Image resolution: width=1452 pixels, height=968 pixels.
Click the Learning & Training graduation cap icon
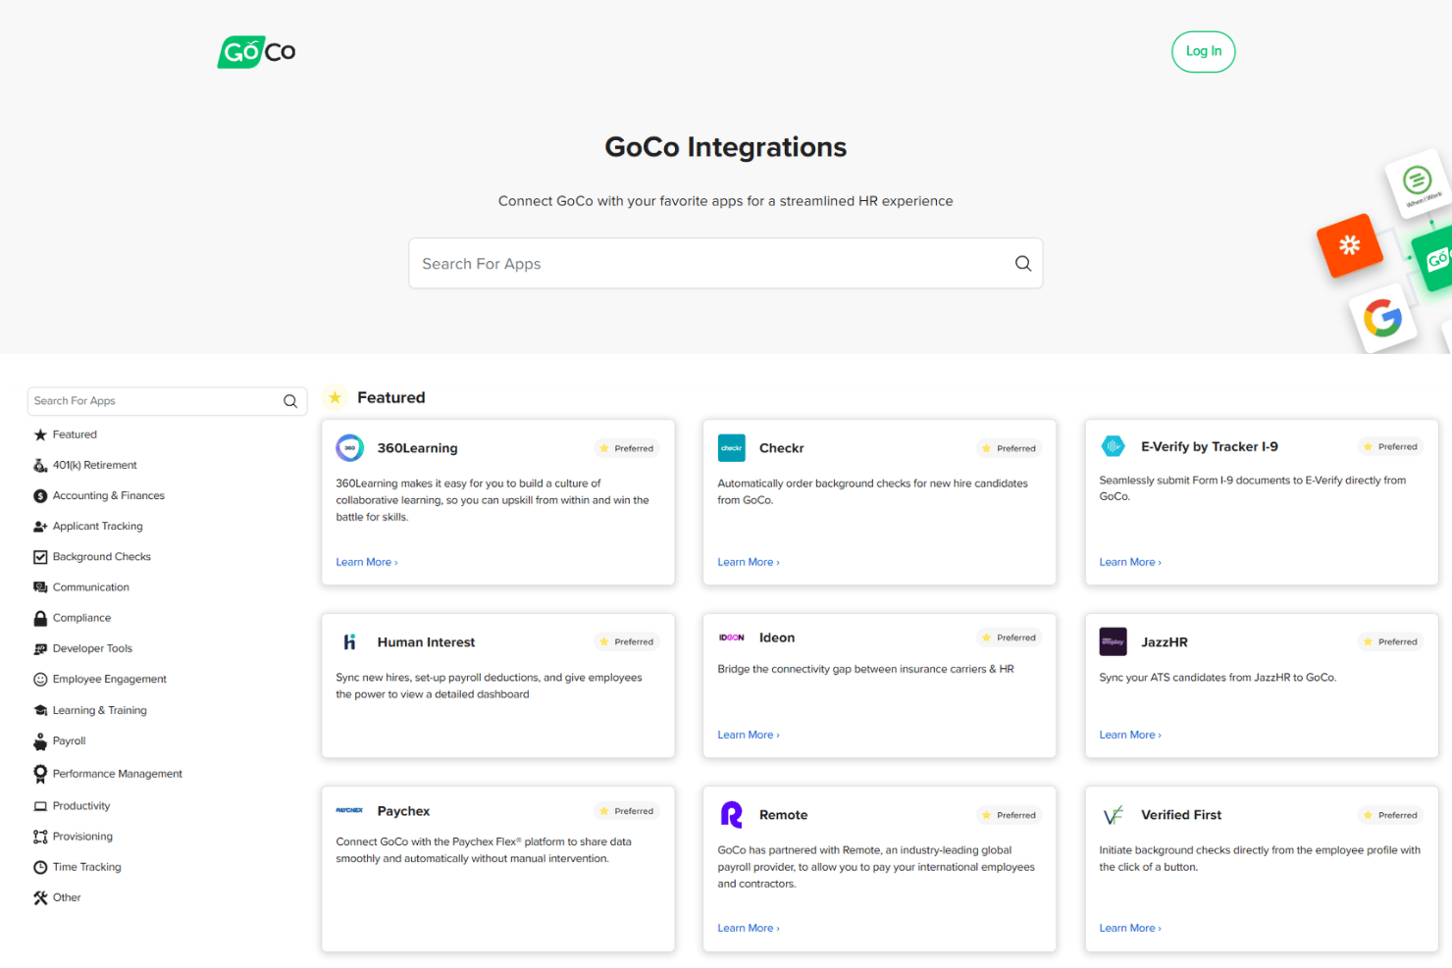pyautogui.click(x=40, y=710)
